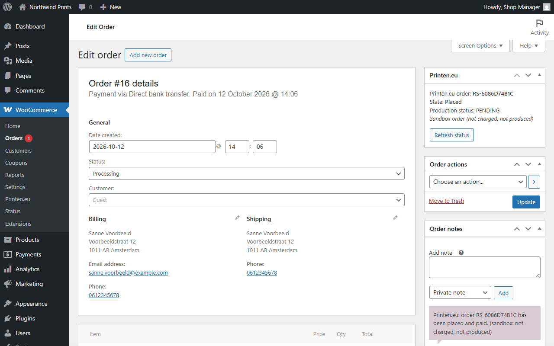Viewport: 554px width, 346px height.
Task: Click the WordPress logo icon
Action: tap(7, 7)
